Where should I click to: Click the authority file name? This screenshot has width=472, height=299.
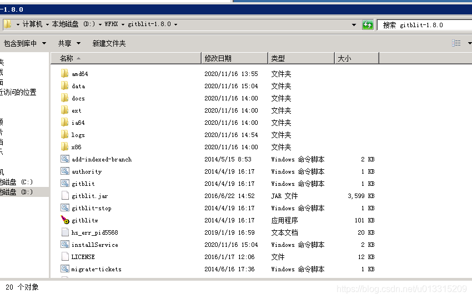tap(87, 171)
